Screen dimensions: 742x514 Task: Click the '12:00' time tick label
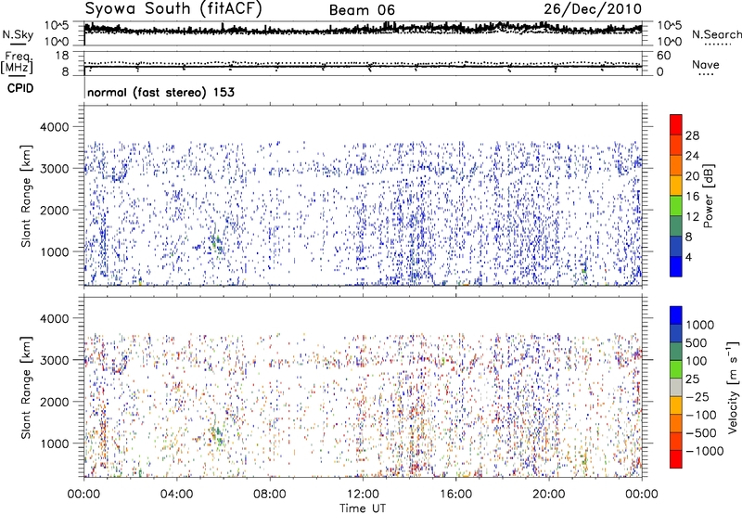pyautogui.click(x=363, y=495)
